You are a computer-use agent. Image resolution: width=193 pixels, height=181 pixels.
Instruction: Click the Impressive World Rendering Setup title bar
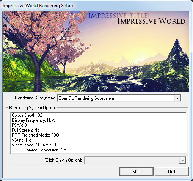coord(96,6)
